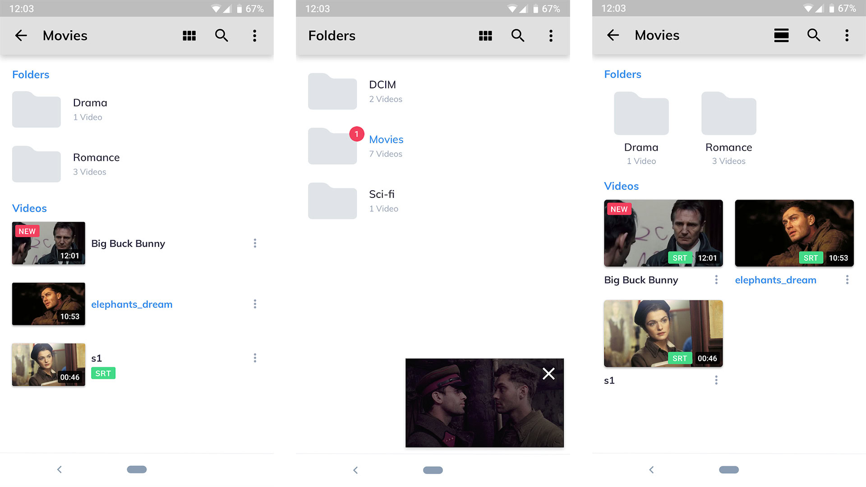Viewport: 866px width, 487px height.
Task: Switch to grid view in left Movies screen
Action: click(189, 36)
